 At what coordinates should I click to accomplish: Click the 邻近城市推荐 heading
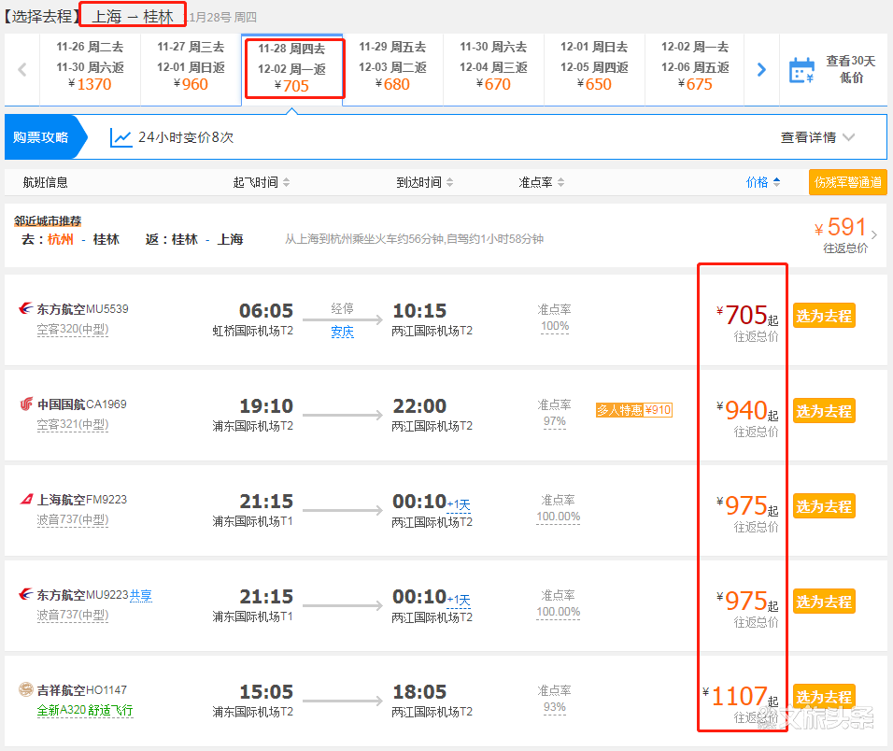(x=48, y=221)
